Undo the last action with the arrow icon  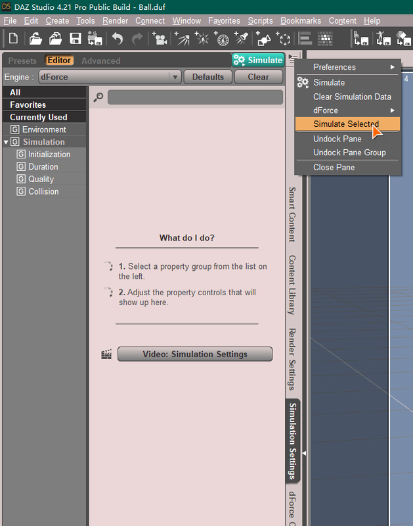point(118,38)
